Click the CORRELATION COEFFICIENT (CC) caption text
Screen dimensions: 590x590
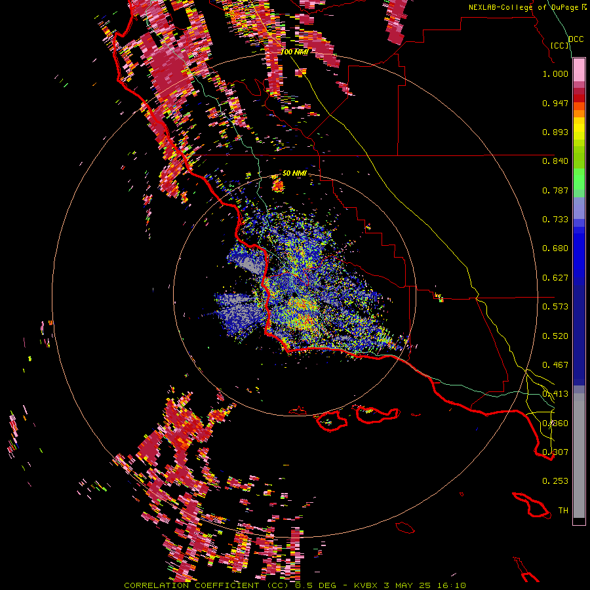[x=206, y=585]
